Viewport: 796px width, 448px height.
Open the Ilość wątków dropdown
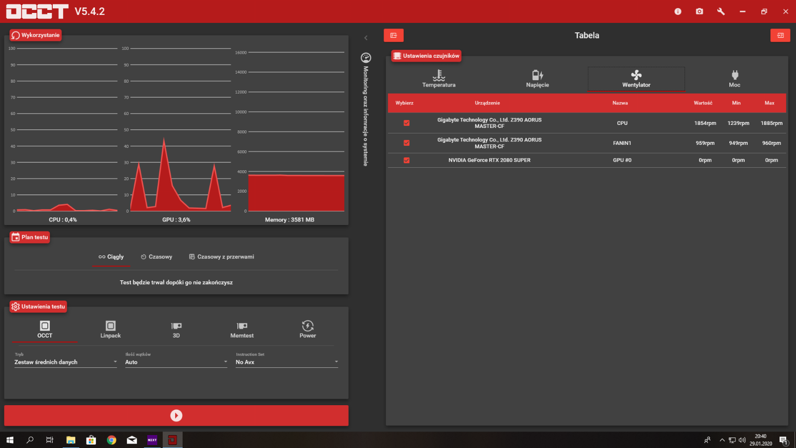pyautogui.click(x=176, y=362)
